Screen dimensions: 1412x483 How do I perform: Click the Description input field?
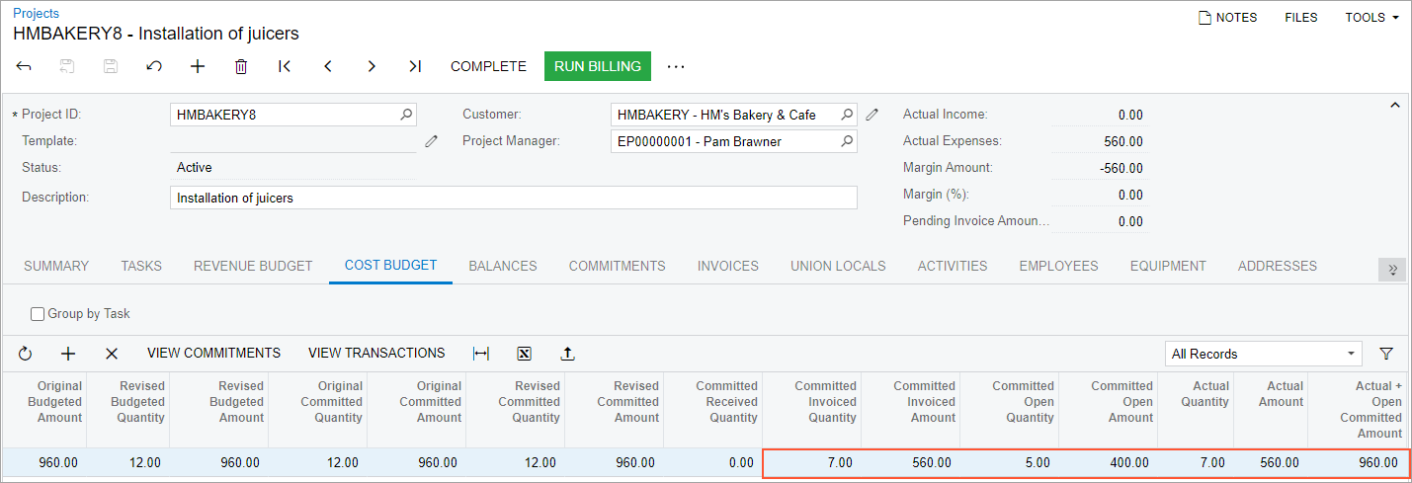coord(513,198)
